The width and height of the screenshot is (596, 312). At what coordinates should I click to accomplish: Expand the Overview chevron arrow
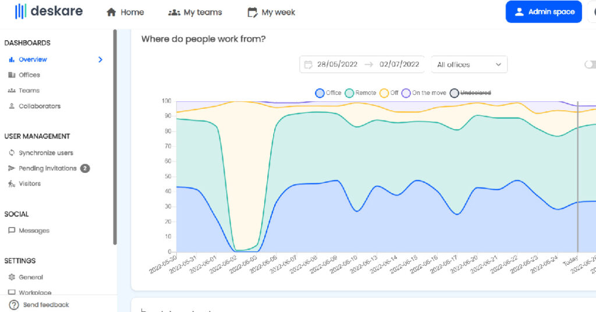point(100,59)
